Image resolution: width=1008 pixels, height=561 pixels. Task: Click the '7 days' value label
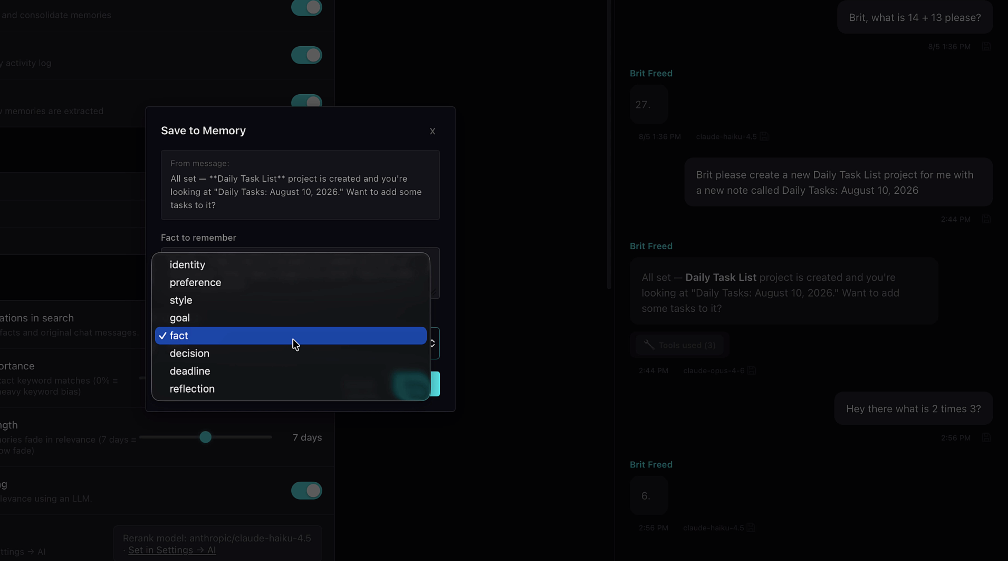coord(307,437)
